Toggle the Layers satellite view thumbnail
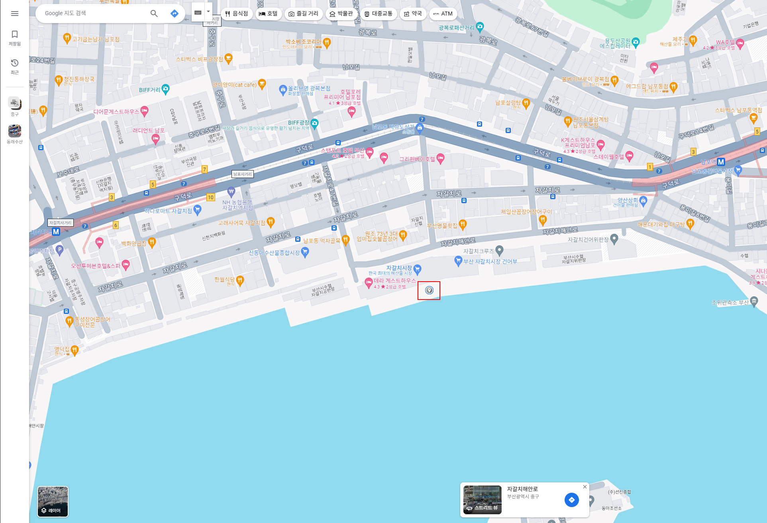Screen dimensions: 767x523 tap(53, 501)
